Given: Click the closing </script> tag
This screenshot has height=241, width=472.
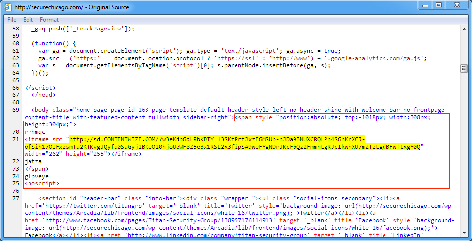Looking at the screenshot, I should (x=40, y=88).
